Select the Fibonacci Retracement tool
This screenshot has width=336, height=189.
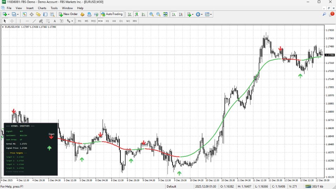click(48, 21)
